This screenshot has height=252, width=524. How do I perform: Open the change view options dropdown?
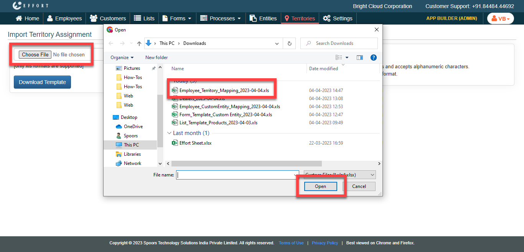pyautogui.click(x=347, y=58)
